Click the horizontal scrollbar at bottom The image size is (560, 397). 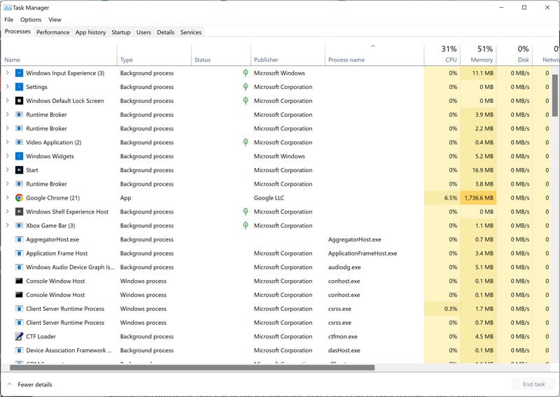click(x=192, y=368)
